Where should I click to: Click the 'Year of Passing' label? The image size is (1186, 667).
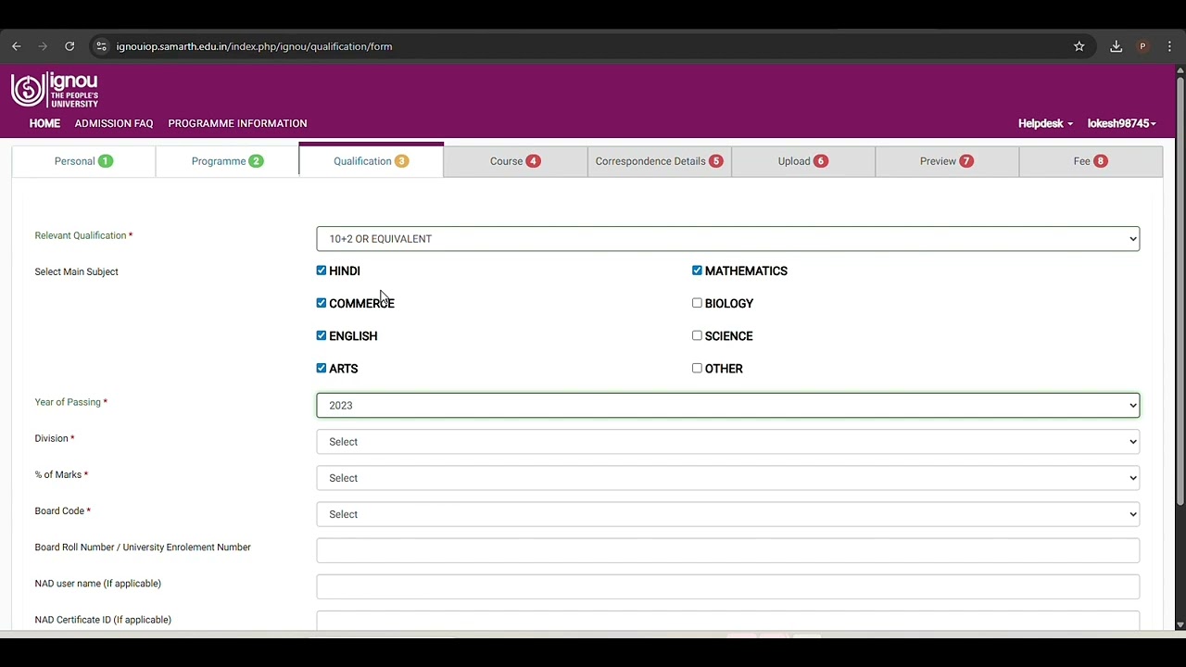(x=68, y=402)
